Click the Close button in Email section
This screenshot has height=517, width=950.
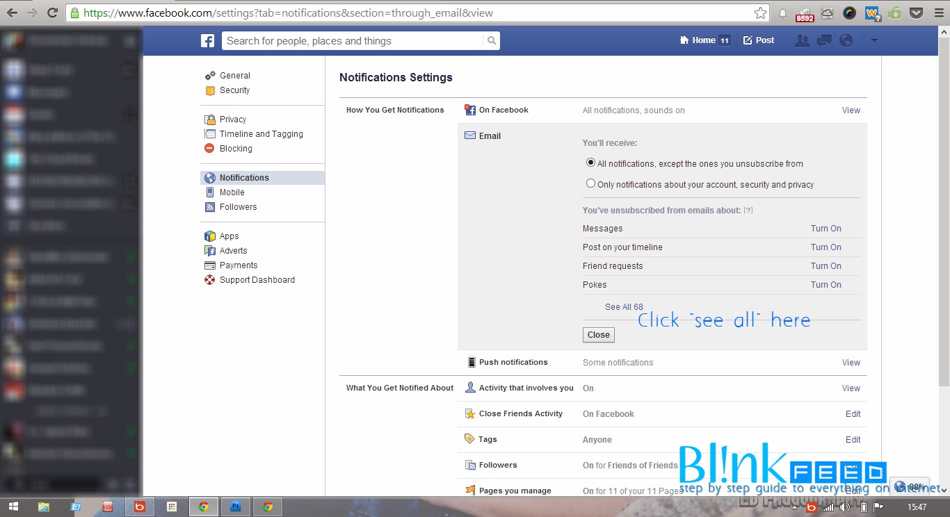pos(599,335)
